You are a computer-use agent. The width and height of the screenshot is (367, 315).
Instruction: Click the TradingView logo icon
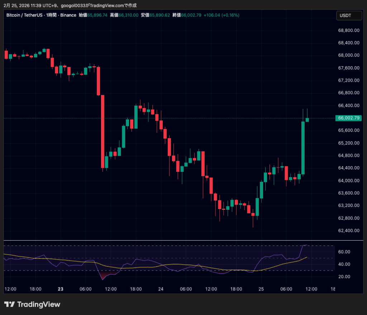coord(10,304)
